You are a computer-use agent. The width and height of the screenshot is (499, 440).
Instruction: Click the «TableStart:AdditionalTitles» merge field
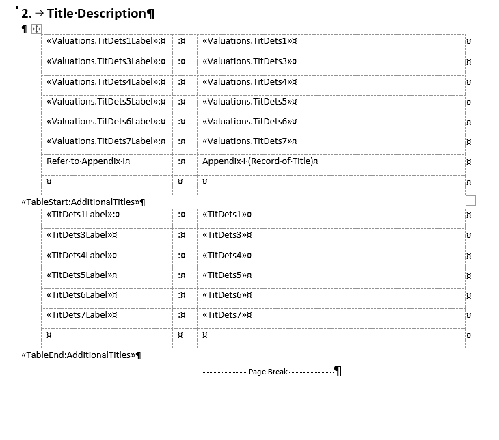pos(81,202)
